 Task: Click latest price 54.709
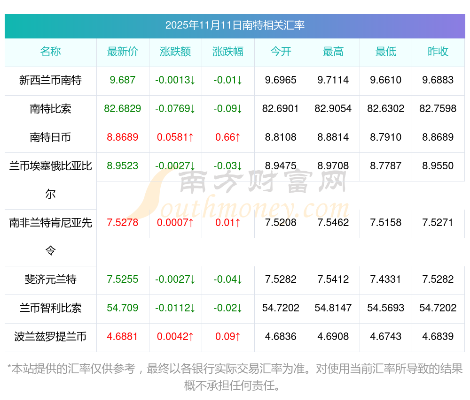[x=123, y=308]
